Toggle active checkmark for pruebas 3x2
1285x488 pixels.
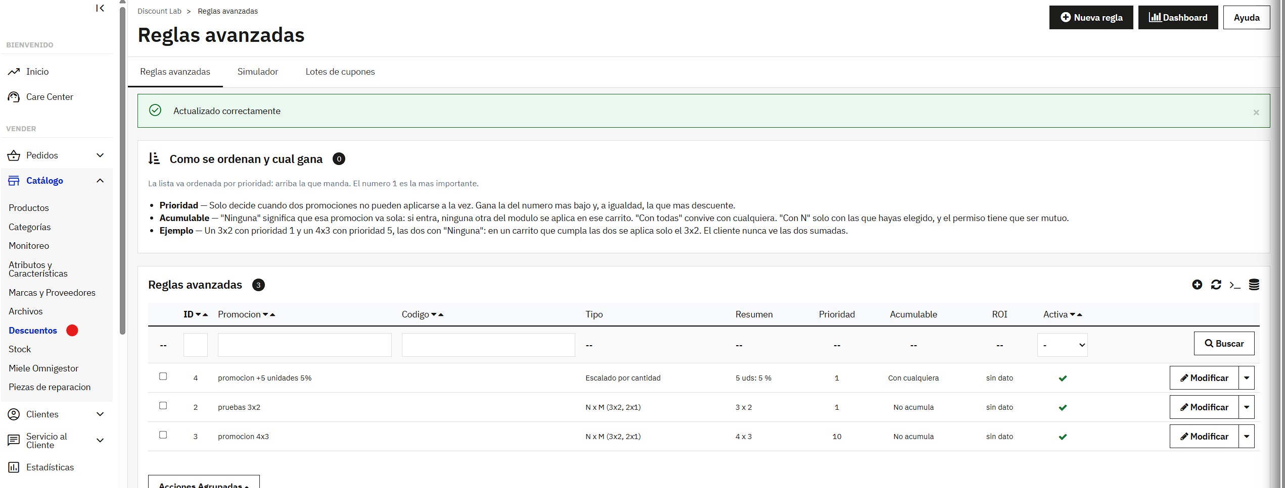[1063, 408]
